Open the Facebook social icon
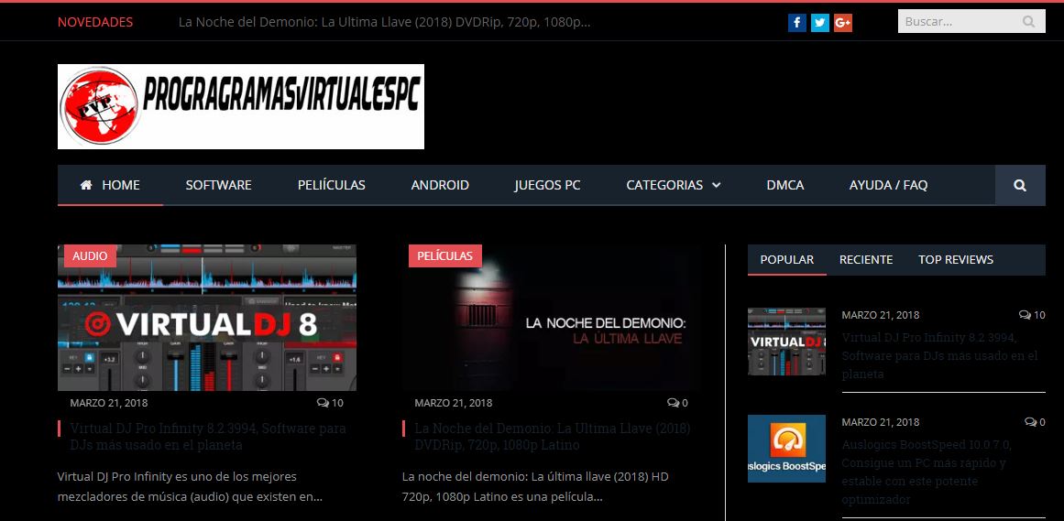 coord(796,22)
